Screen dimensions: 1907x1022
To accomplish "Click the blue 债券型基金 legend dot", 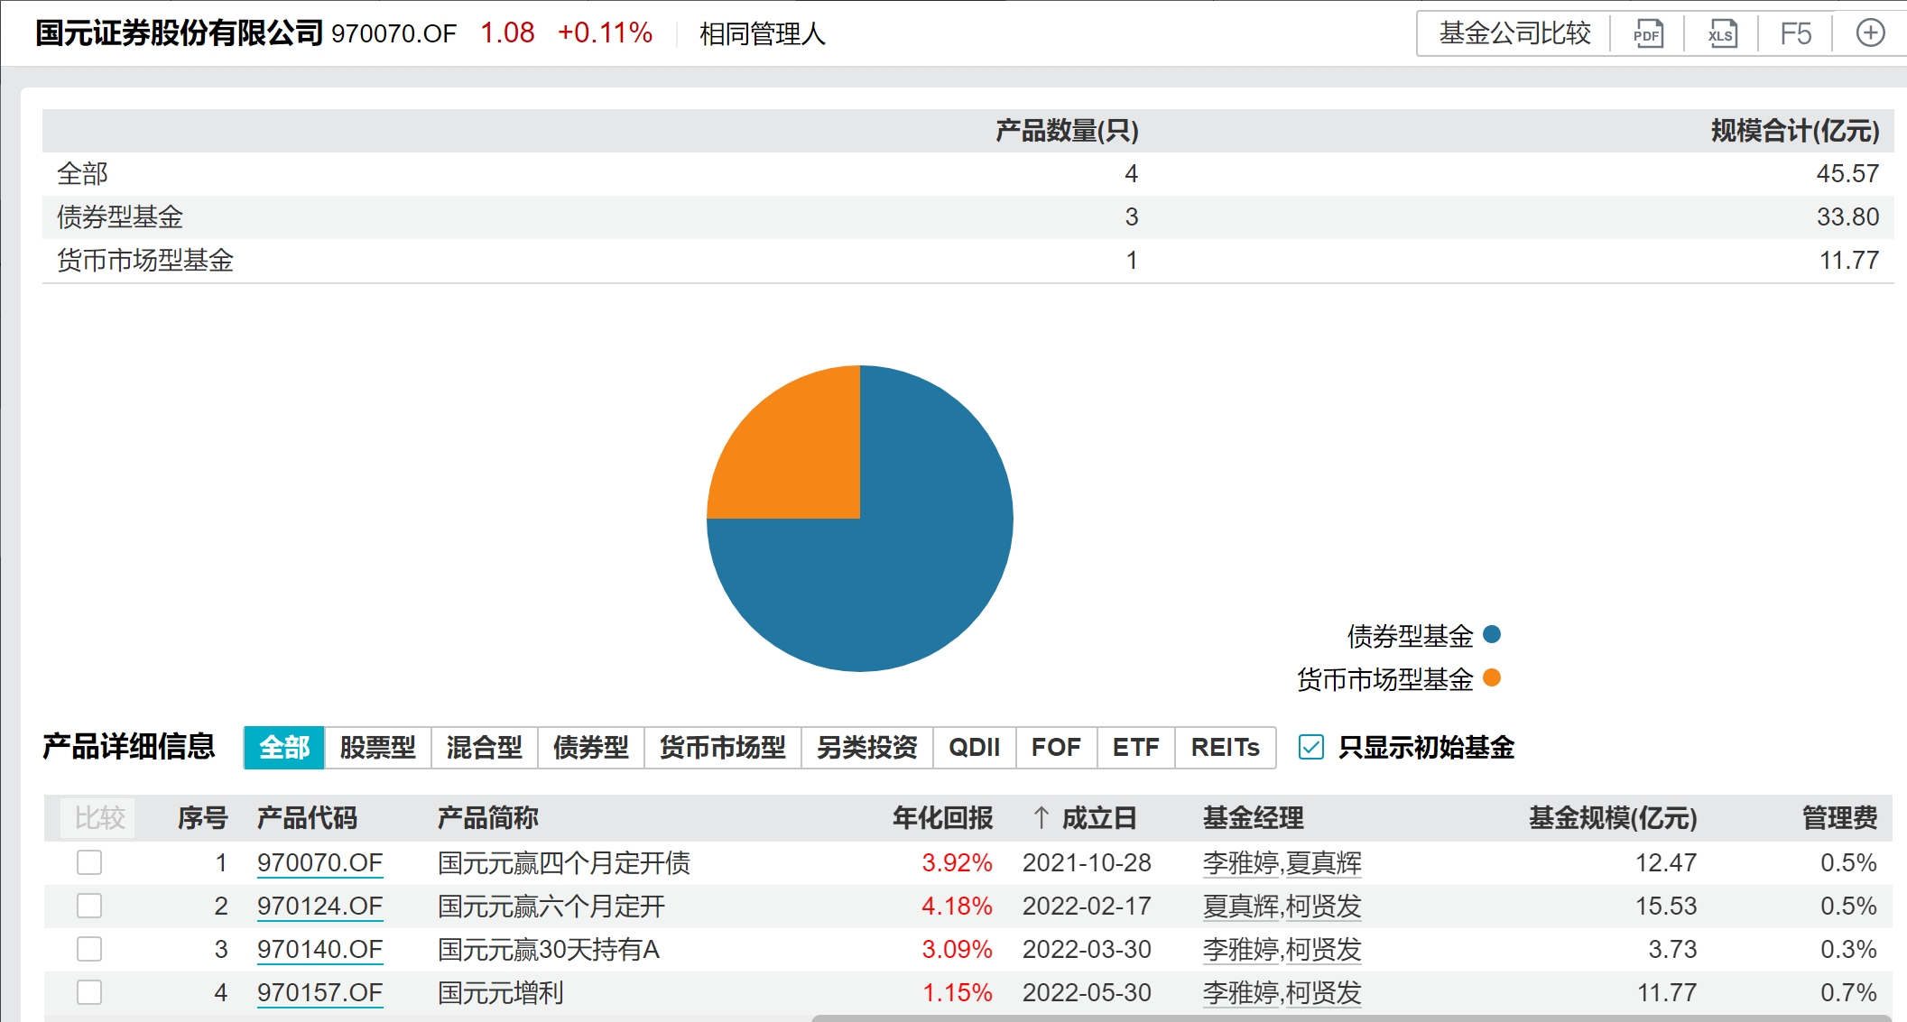I will 1492,634.
